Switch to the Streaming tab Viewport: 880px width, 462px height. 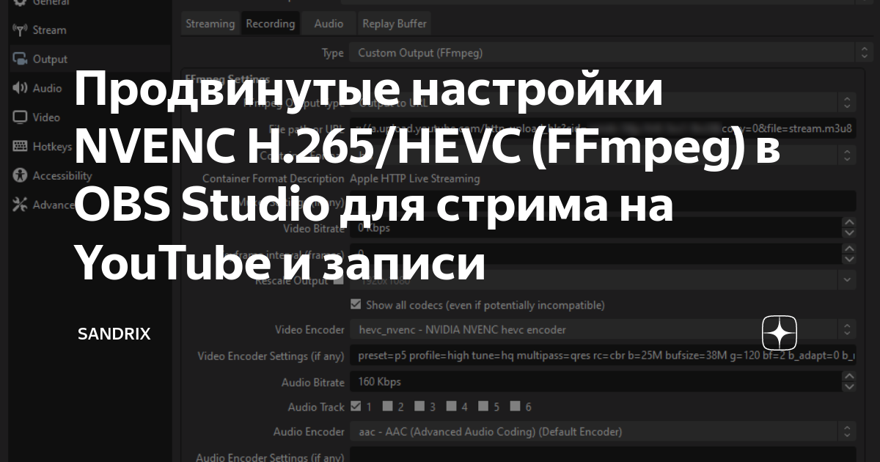pyautogui.click(x=210, y=23)
